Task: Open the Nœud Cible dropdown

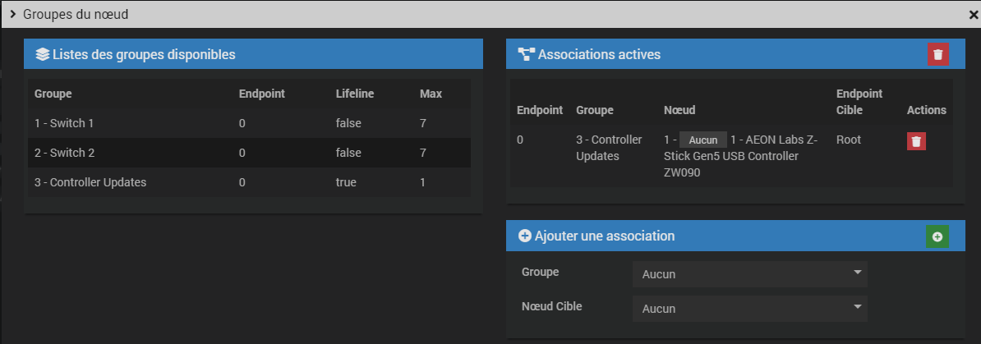Action: pyautogui.click(x=749, y=309)
